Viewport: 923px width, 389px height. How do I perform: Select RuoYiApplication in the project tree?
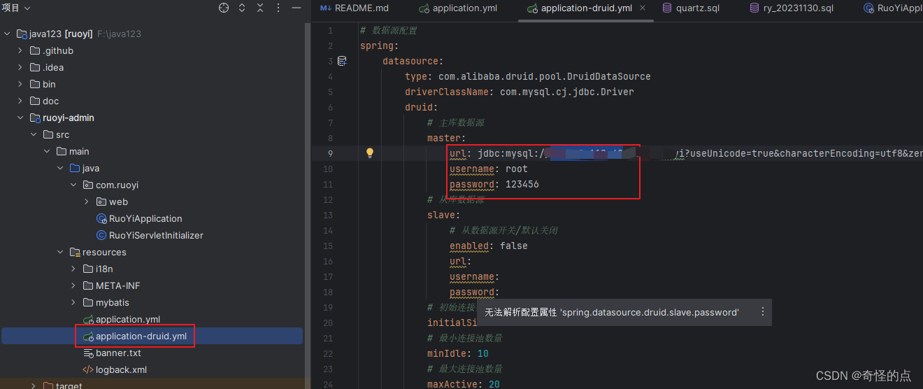point(145,219)
